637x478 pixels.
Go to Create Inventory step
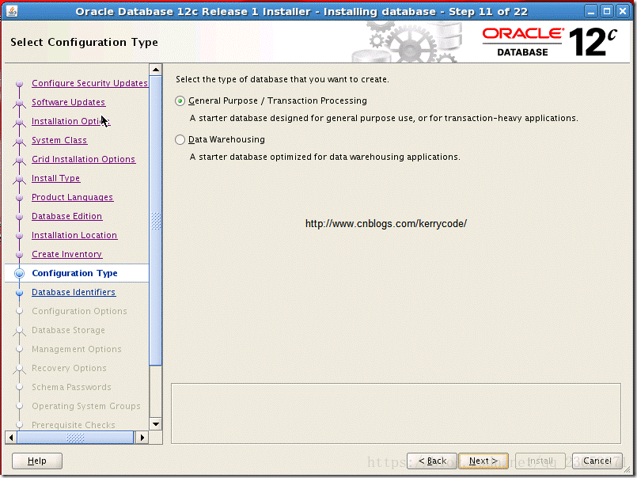pyautogui.click(x=66, y=254)
